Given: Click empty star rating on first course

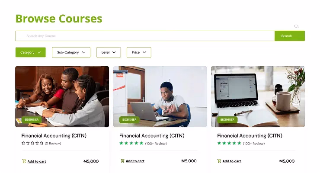Looking at the screenshot, I should pyautogui.click(x=32, y=143).
